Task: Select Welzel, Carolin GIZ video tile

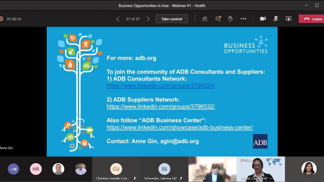Action: coord(261,169)
